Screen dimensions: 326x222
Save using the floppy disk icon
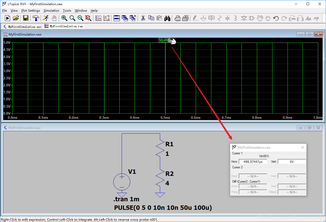(x=25, y=18)
